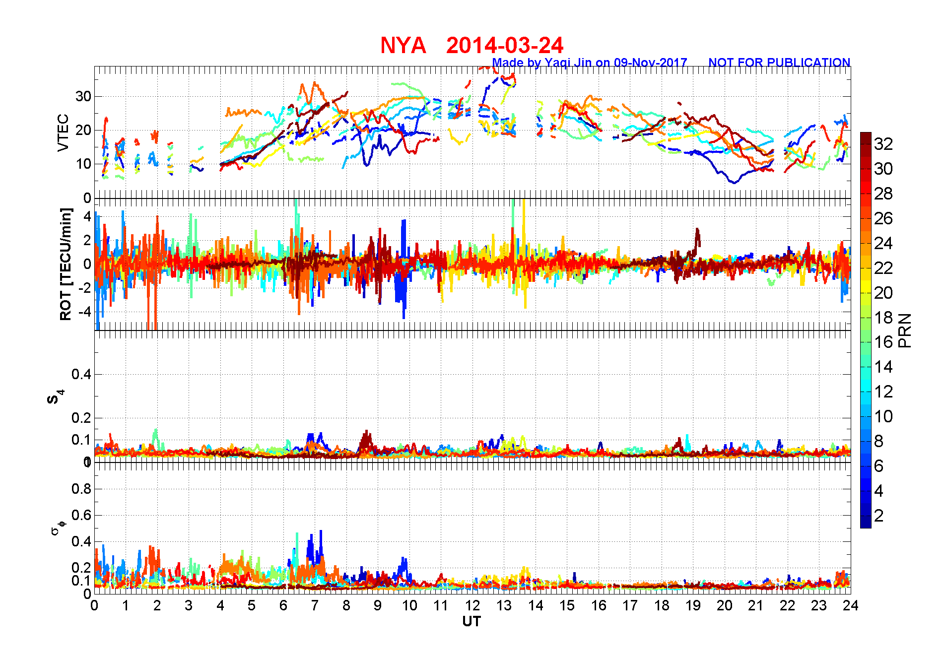
Task: Select the VTEC y-axis label
Action: [63, 132]
